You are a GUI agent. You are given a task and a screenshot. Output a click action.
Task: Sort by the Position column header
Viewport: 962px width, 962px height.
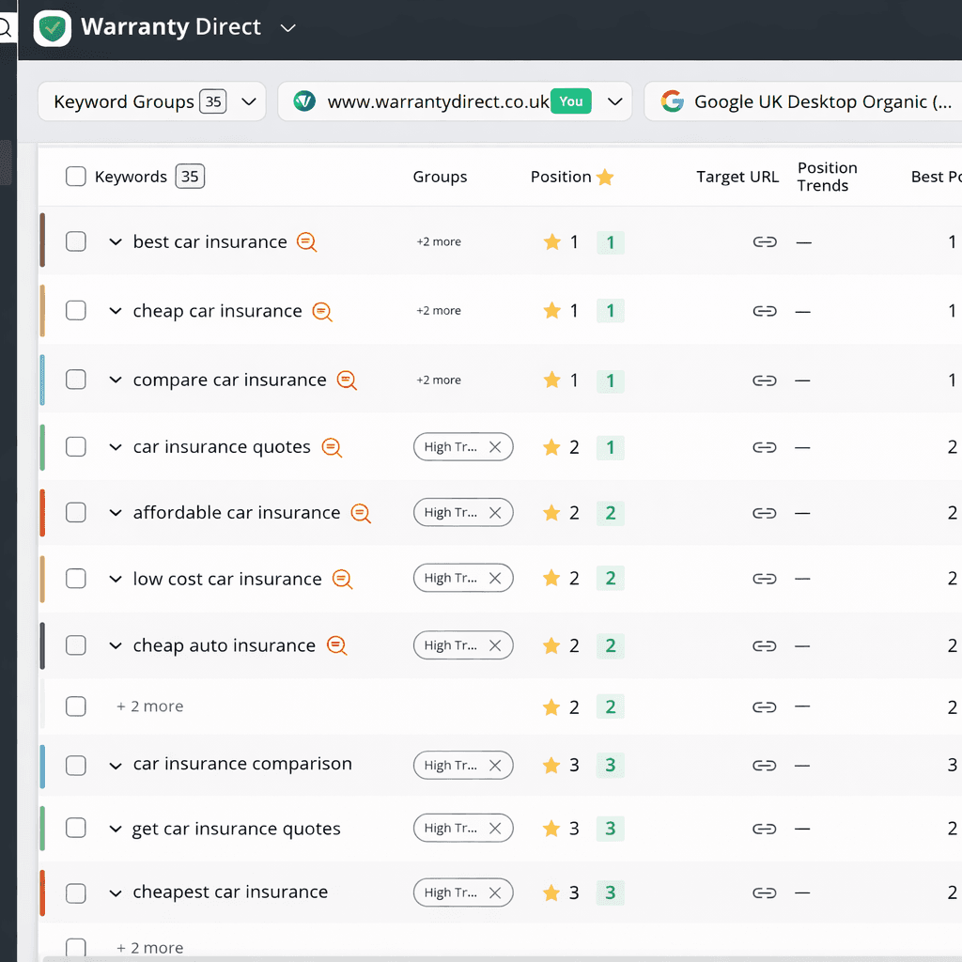(x=561, y=177)
